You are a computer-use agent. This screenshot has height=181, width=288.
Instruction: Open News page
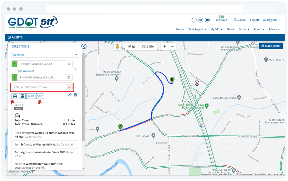click(230, 29)
